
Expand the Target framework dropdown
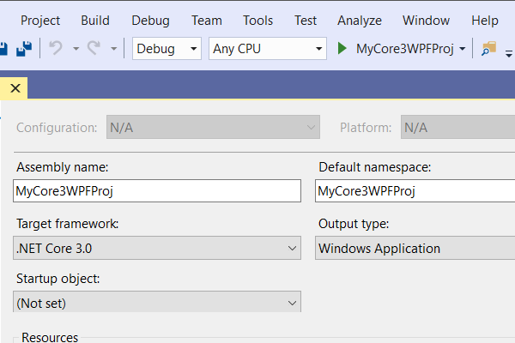158,249
